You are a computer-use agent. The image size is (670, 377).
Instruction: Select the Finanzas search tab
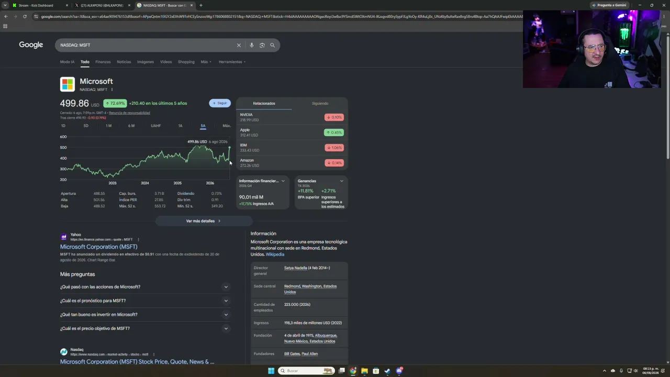[103, 62]
